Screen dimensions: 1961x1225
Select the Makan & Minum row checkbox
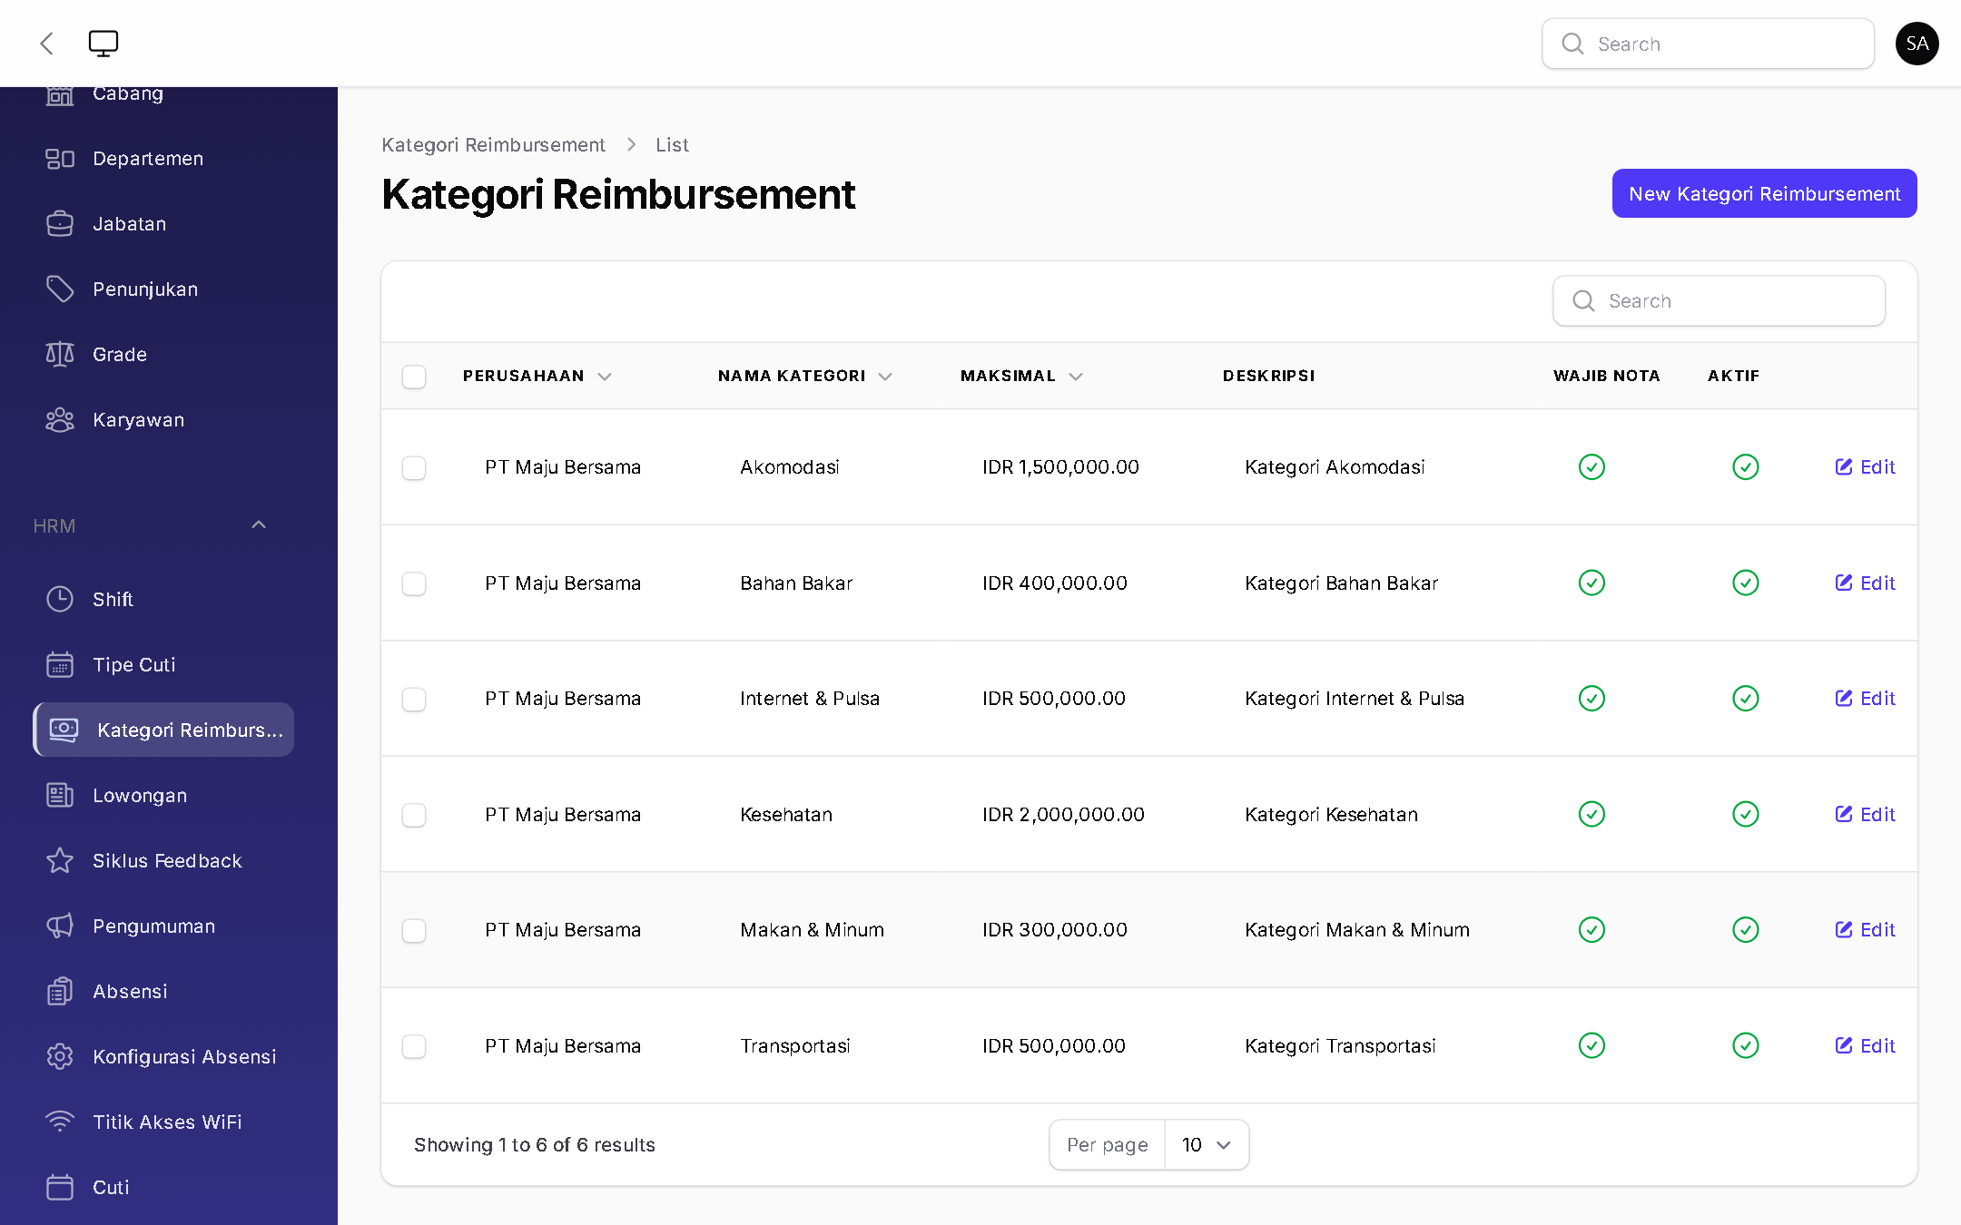[414, 931]
